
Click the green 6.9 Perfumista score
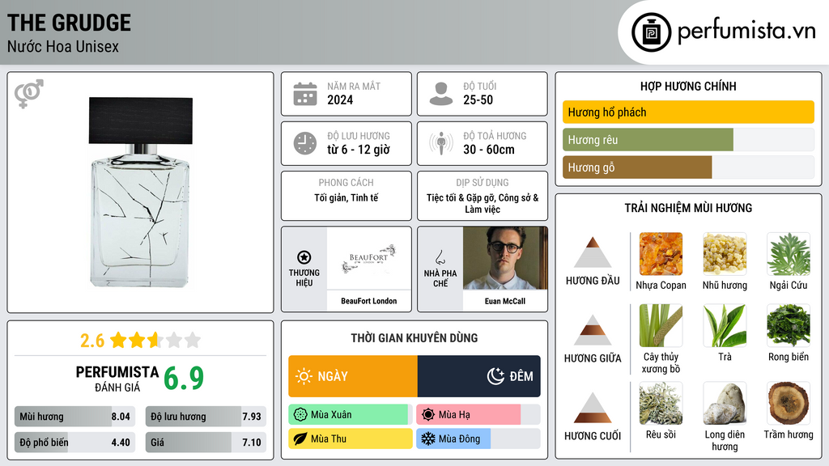pyautogui.click(x=184, y=379)
